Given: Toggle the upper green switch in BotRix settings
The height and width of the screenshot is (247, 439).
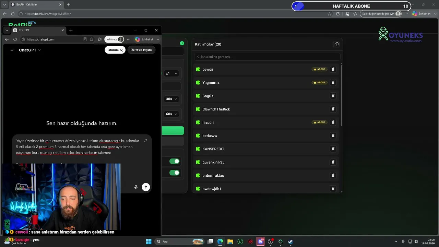Looking at the screenshot, I should click(x=174, y=161).
